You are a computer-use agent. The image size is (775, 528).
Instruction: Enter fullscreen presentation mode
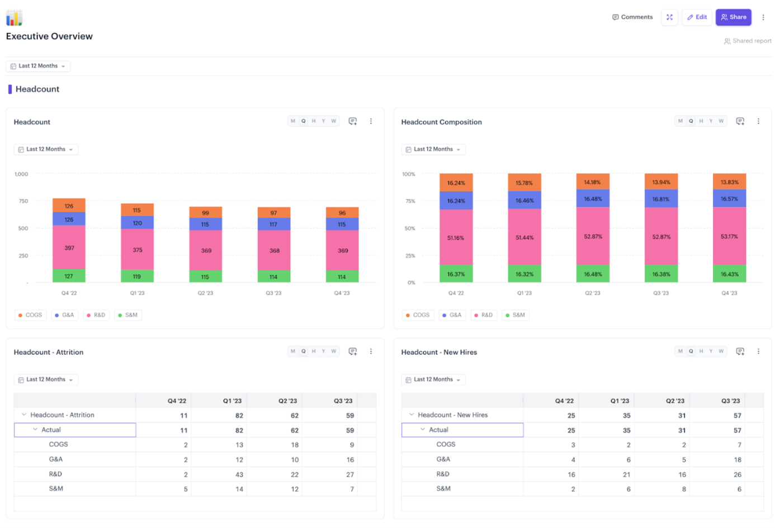669,17
